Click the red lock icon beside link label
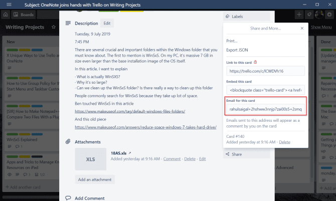 pyautogui.click(x=255, y=62)
